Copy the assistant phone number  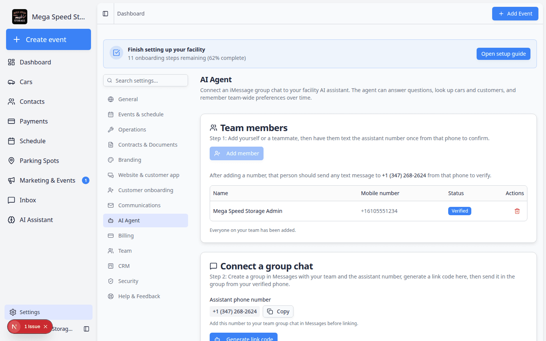pos(278,311)
